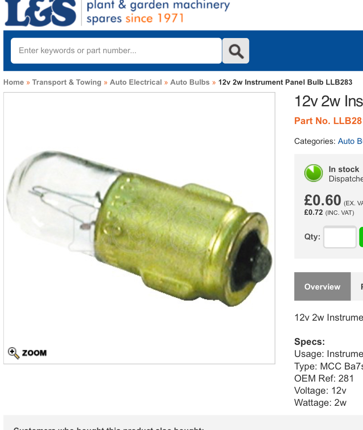Click the green button beside Qty box
This screenshot has width=363, height=430.
click(361, 237)
